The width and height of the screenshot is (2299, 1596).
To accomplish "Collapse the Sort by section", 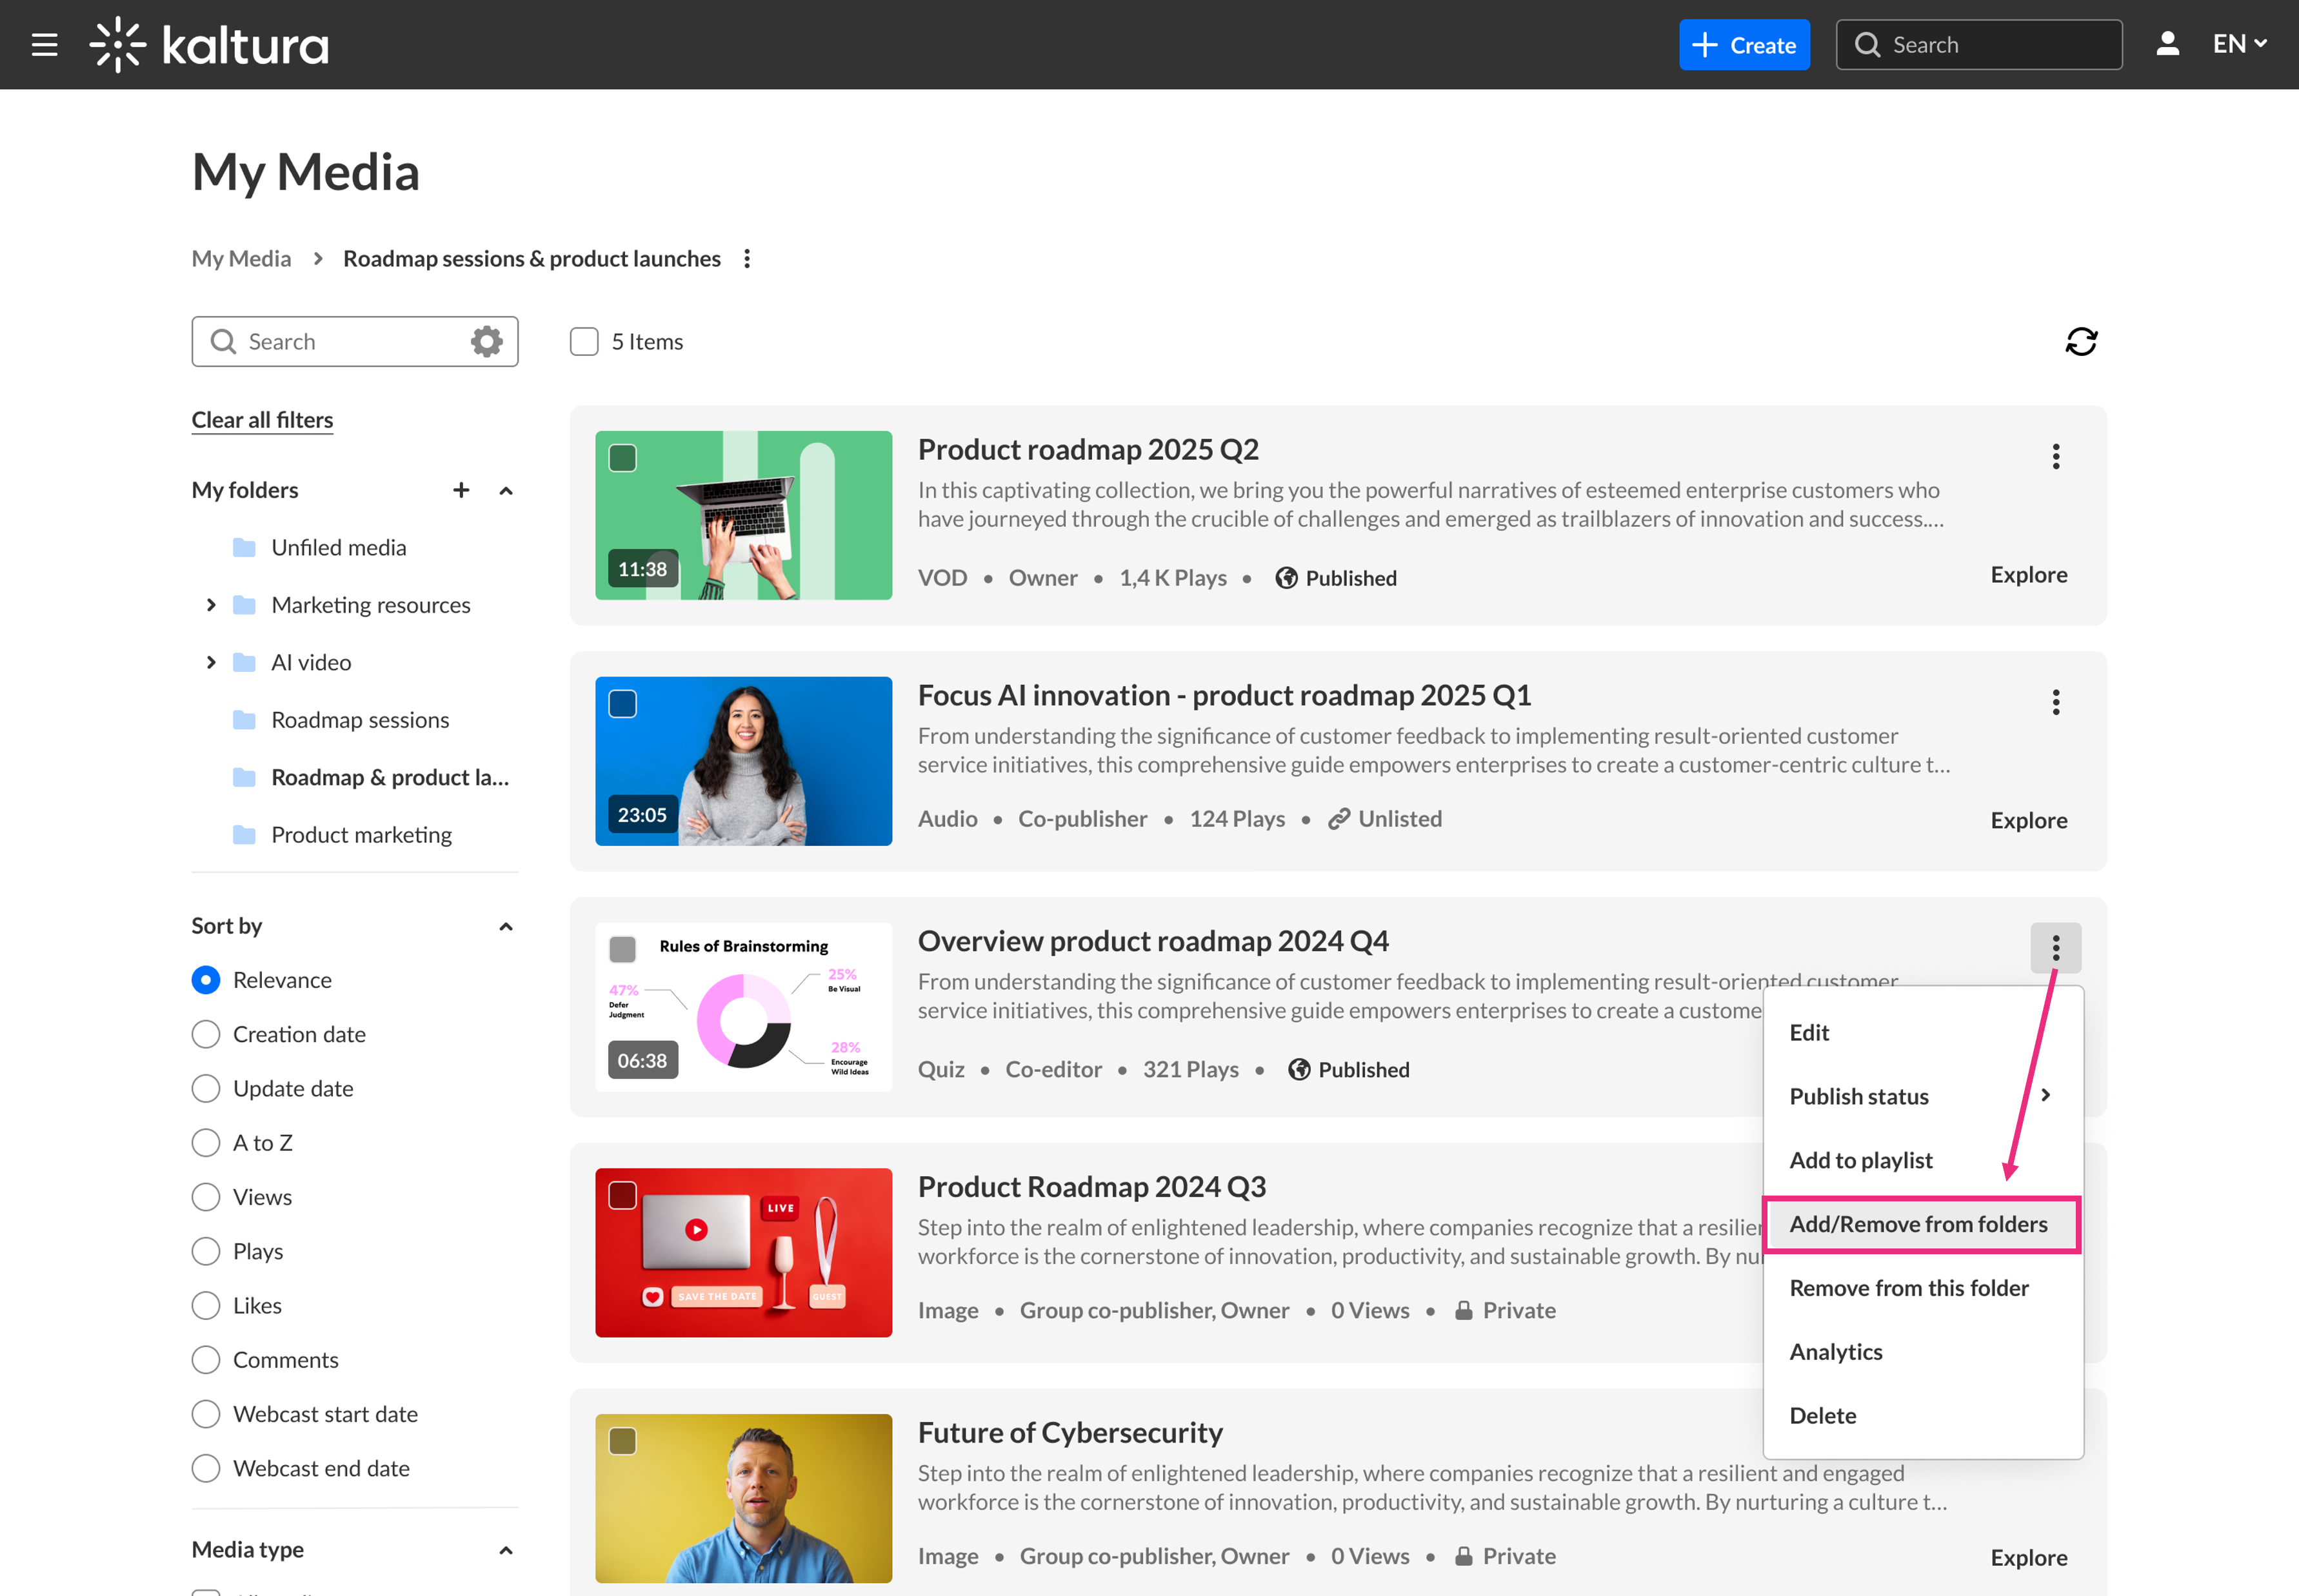I will click(x=505, y=926).
